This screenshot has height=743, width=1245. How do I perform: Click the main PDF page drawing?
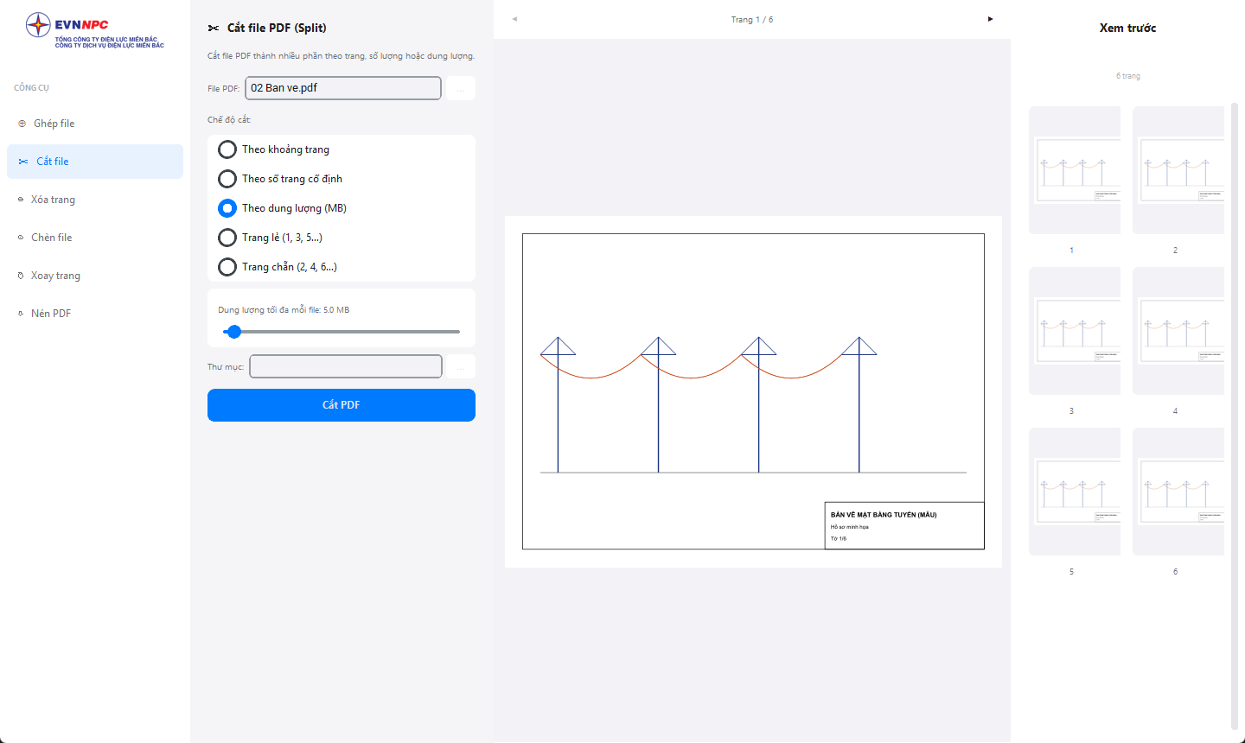point(753,391)
